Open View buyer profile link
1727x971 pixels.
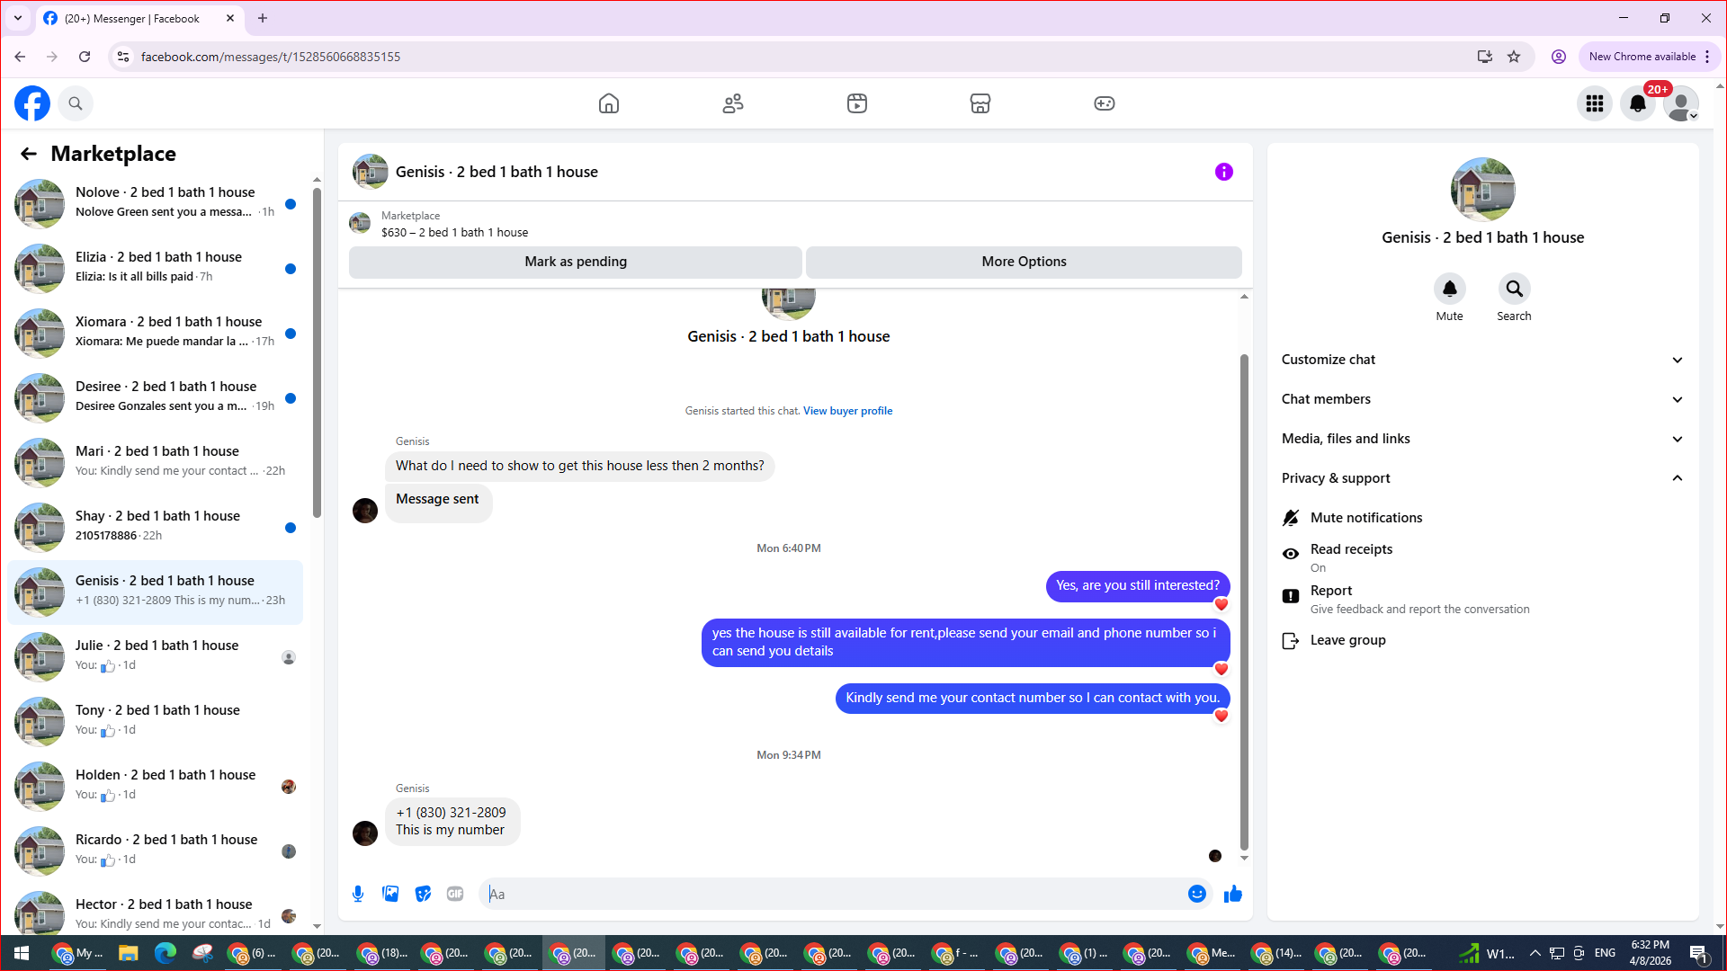coord(847,411)
